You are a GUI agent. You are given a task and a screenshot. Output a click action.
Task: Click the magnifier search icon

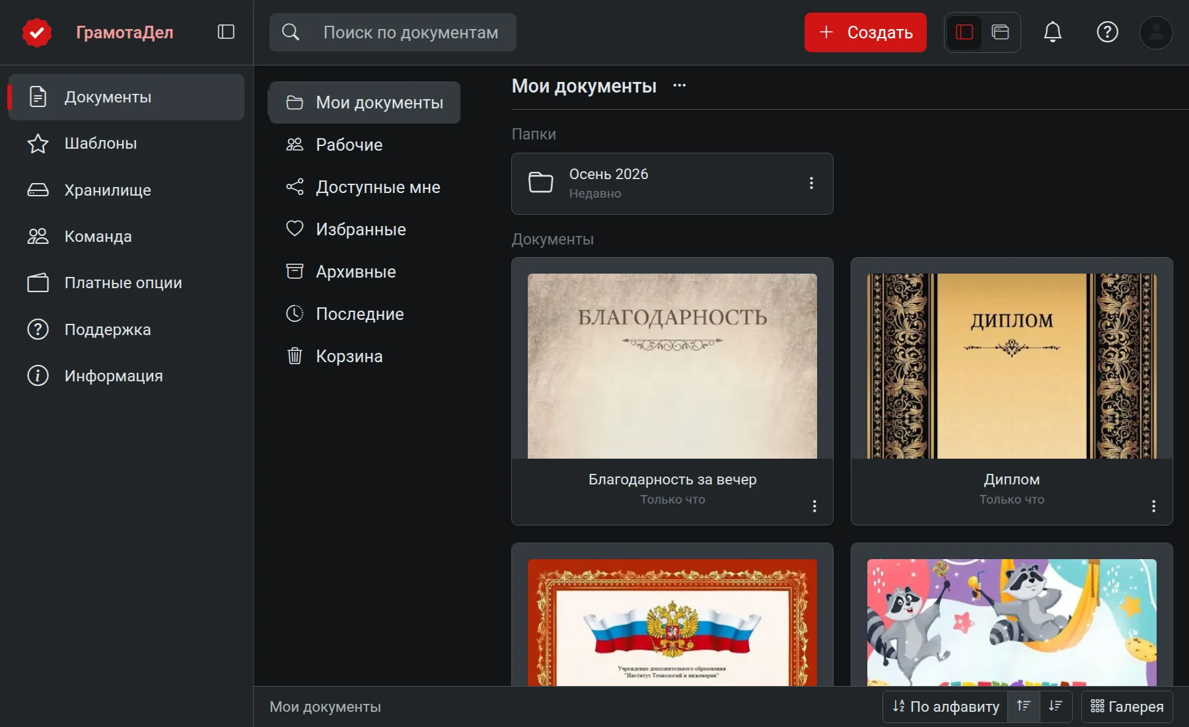click(291, 32)
